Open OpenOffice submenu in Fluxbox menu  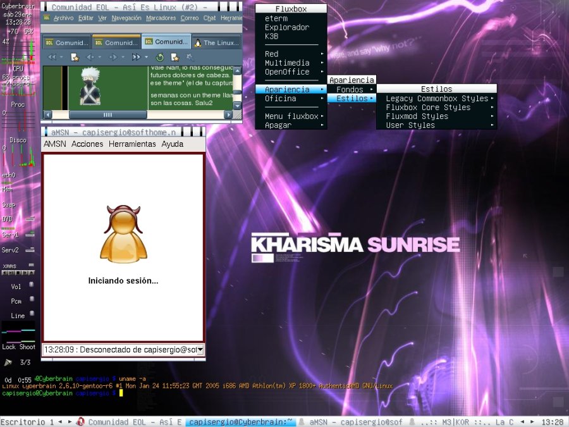point(291,72)
